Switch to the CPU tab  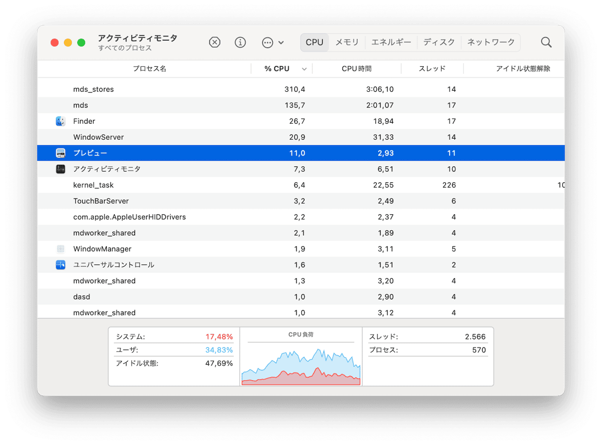[314, 43]
